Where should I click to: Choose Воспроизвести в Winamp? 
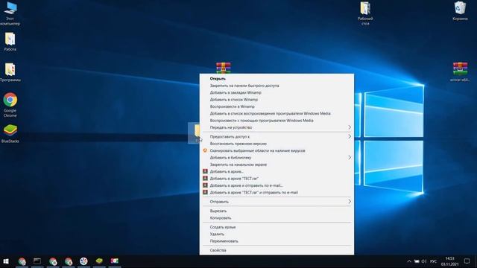277,106
